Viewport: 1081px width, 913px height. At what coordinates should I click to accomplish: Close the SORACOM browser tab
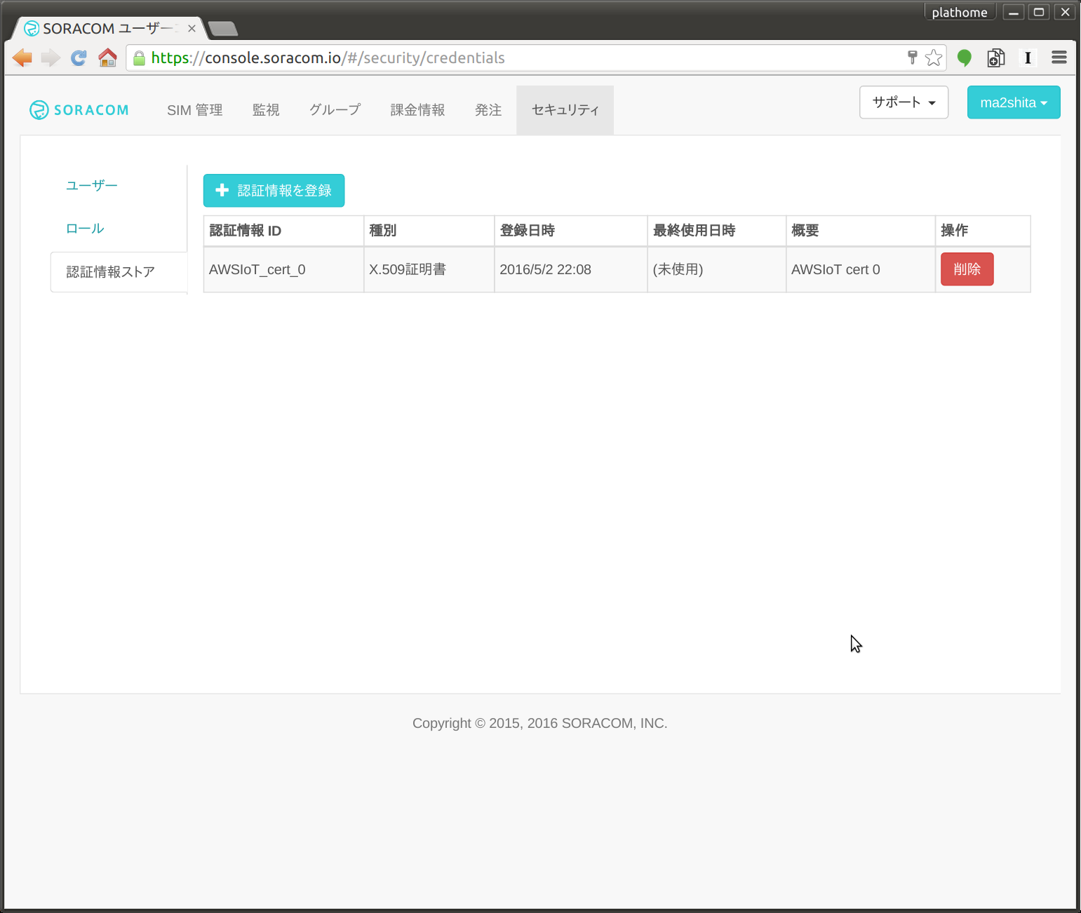click(x=192, y=29)
